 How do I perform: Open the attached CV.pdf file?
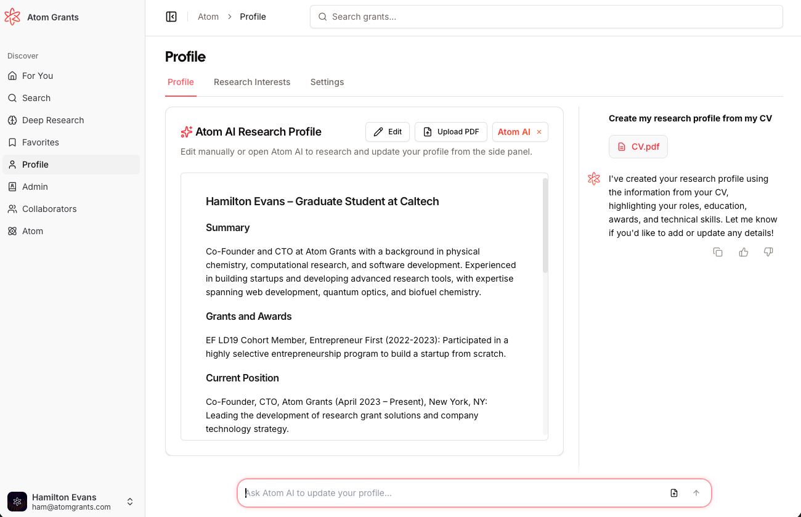coord(638,147)
